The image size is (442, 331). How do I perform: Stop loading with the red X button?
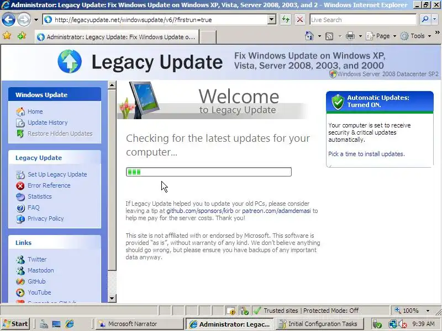click(300, 20)
